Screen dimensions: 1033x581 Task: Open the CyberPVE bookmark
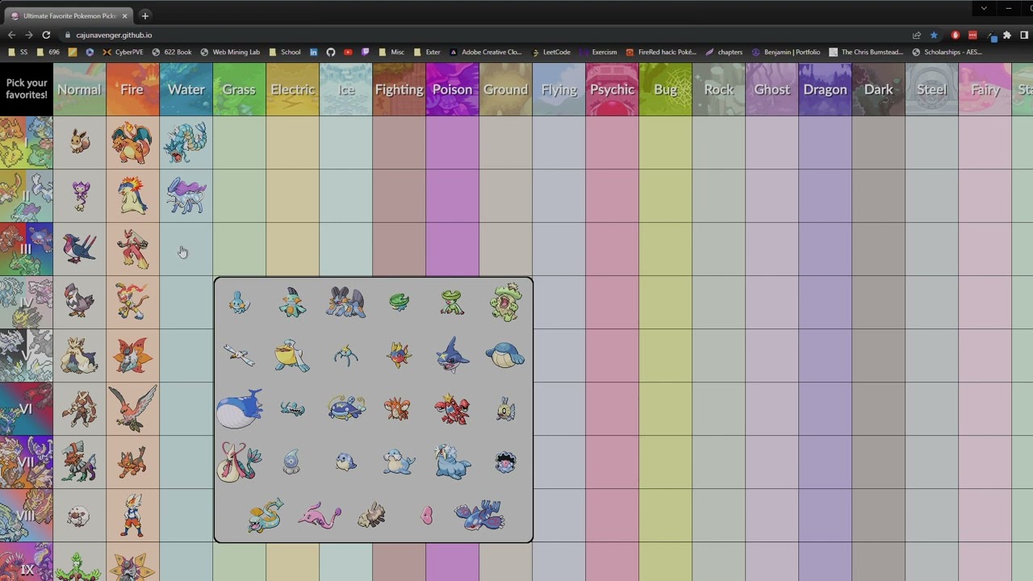[123, 52]
